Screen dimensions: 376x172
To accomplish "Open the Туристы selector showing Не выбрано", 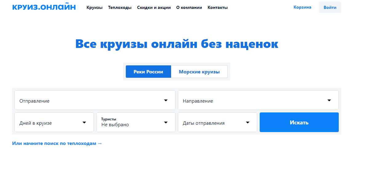I will [136, 122].
